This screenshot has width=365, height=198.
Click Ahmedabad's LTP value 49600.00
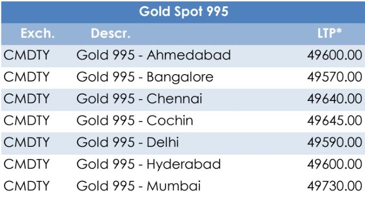(x=334, y=55)
